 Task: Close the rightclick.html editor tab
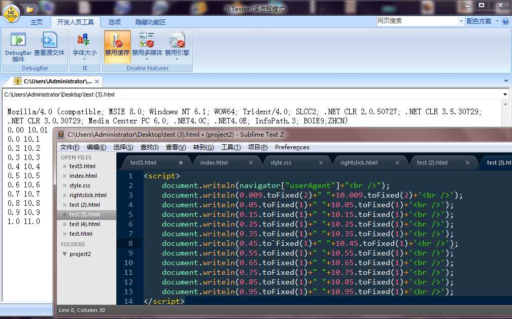(397, 163)
